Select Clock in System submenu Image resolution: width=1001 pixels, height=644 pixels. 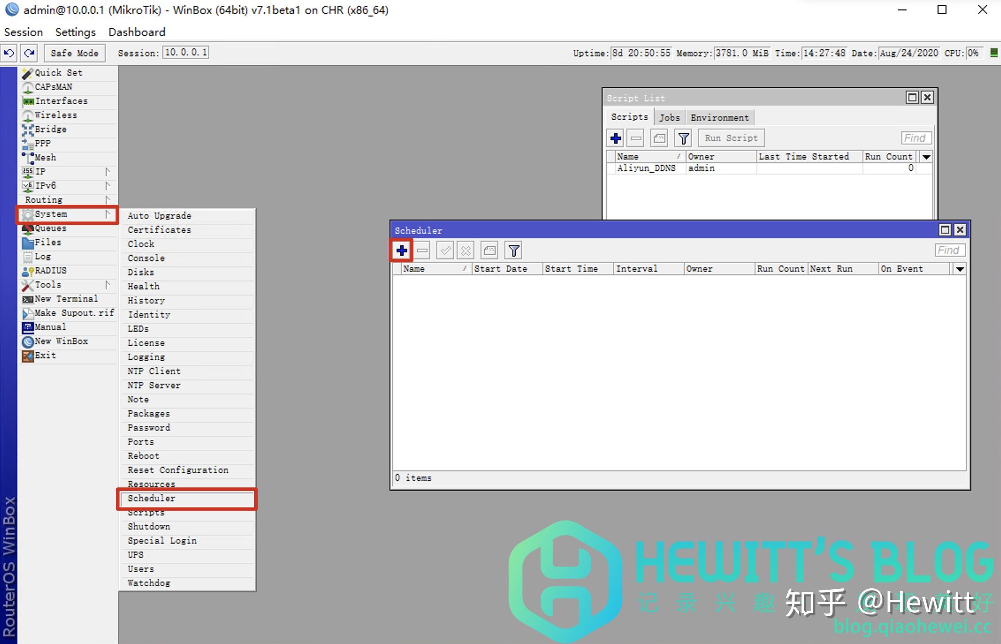187,244
